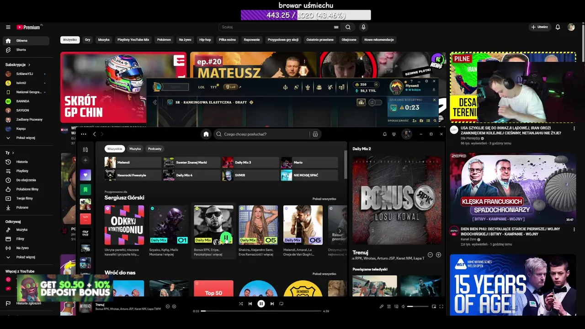Select Podcasty filter in Spotify

tap(154, 149)
